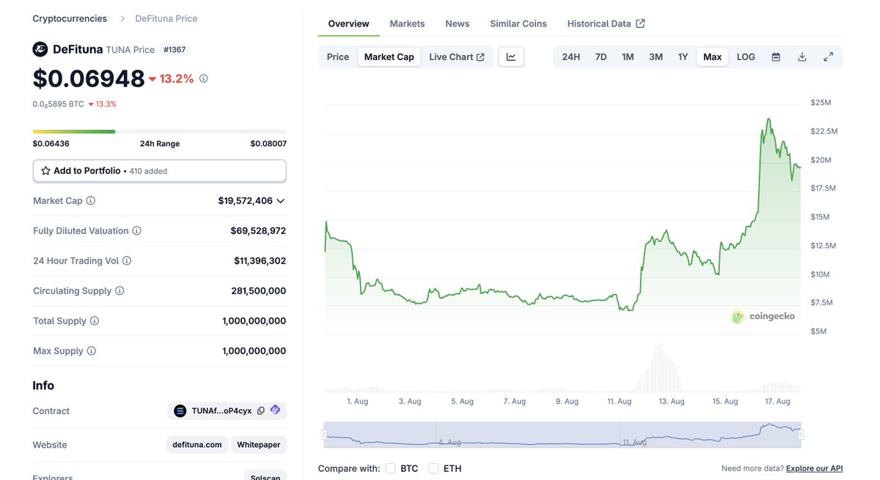Click the DeFituna Price breadcrumb
The height and width of the screenshot is (480, 880).
pyautogui.click(x=166, y=18)
